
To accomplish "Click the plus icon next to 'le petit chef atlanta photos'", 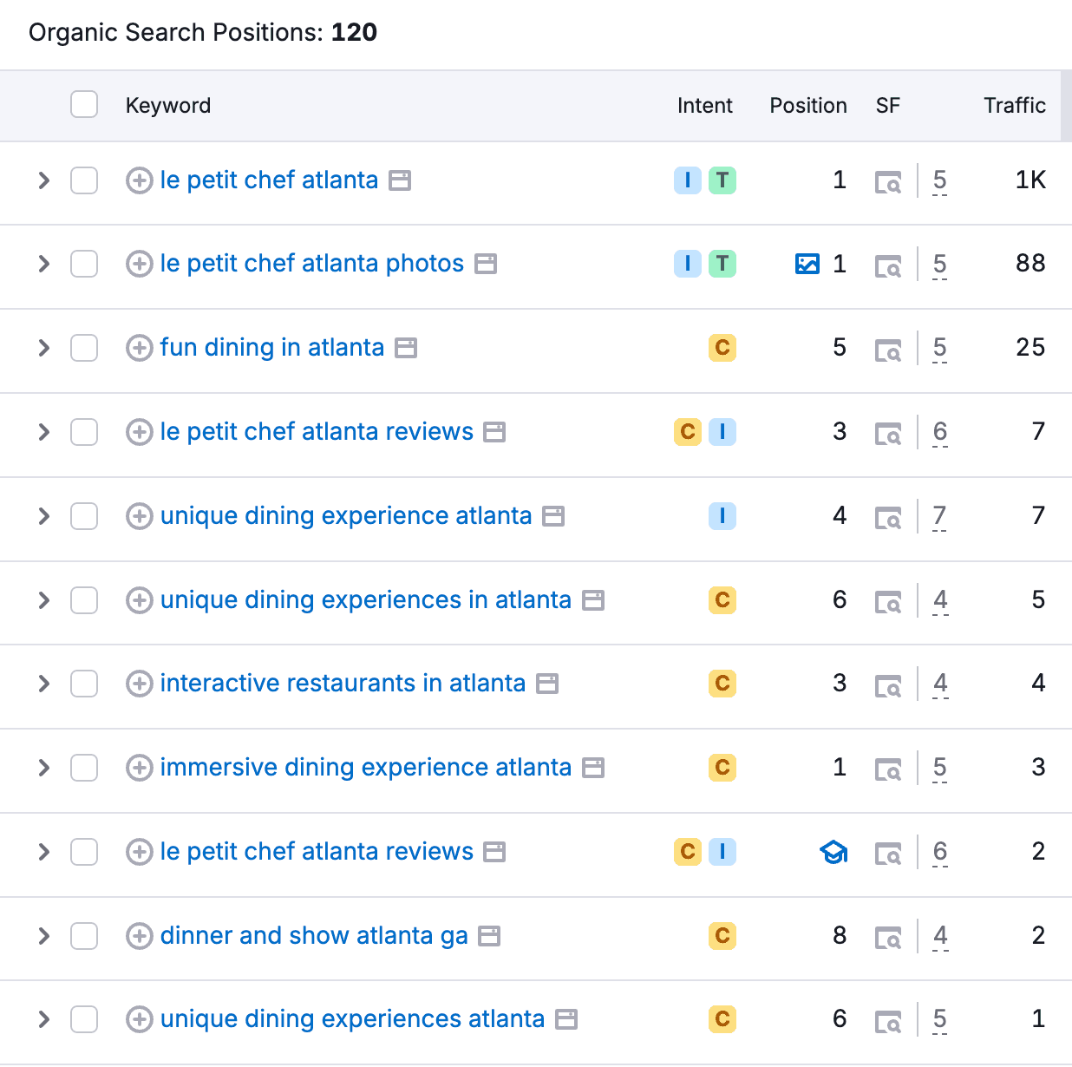I will (139, 264).
